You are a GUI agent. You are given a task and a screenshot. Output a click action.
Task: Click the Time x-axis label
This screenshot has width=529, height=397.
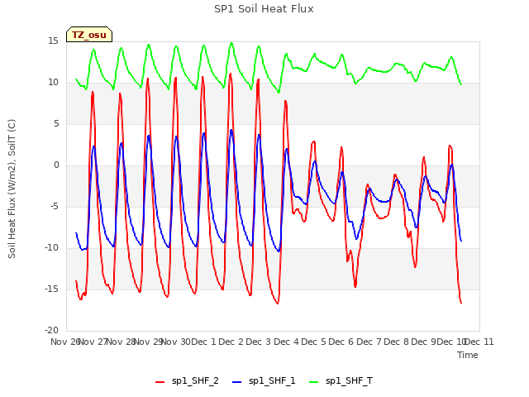(x=468, y=355)
